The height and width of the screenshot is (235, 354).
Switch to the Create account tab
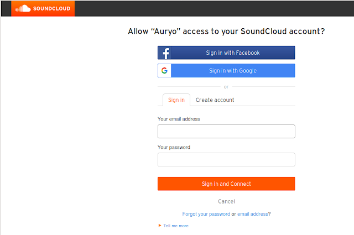[215, 100]
